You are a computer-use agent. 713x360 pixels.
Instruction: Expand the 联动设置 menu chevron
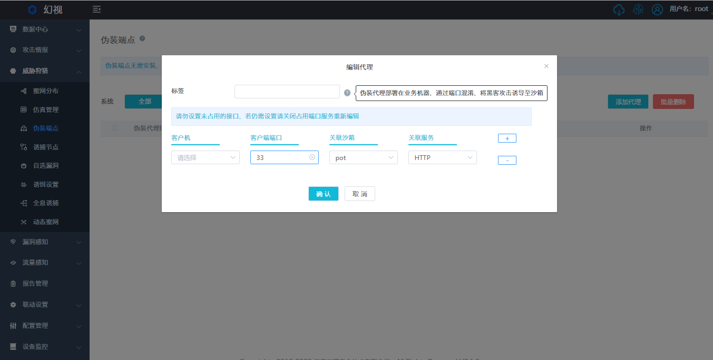tap(79, 305)
